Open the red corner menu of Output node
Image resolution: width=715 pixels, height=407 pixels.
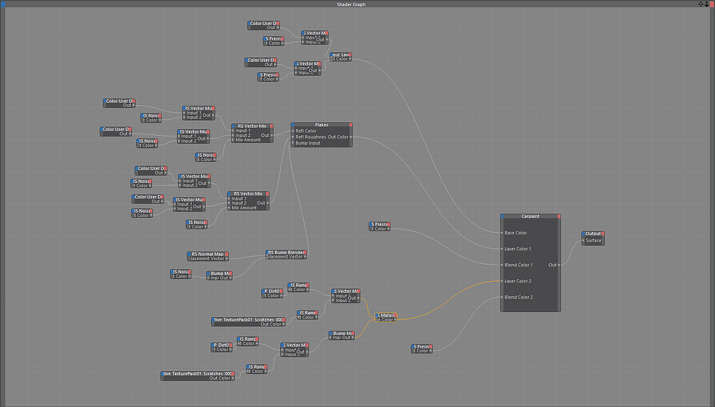tap(603, 234)
